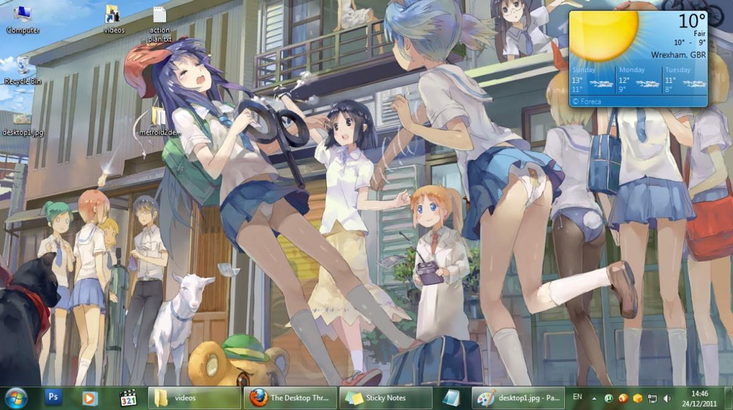This screenshot has height=410, width=733.
Task: Open the videos shortcut on the desktop
Action: pyautogui.click(x=114, y=19)
